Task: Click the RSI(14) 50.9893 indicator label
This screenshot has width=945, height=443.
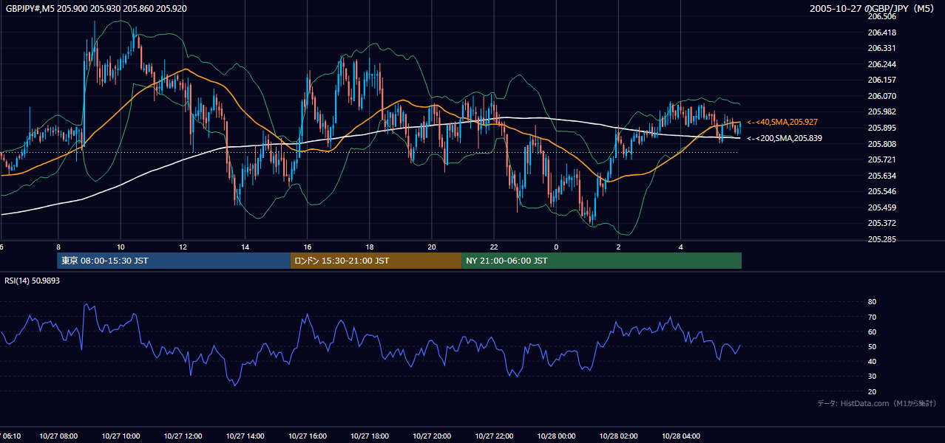Action: (32, 281)
